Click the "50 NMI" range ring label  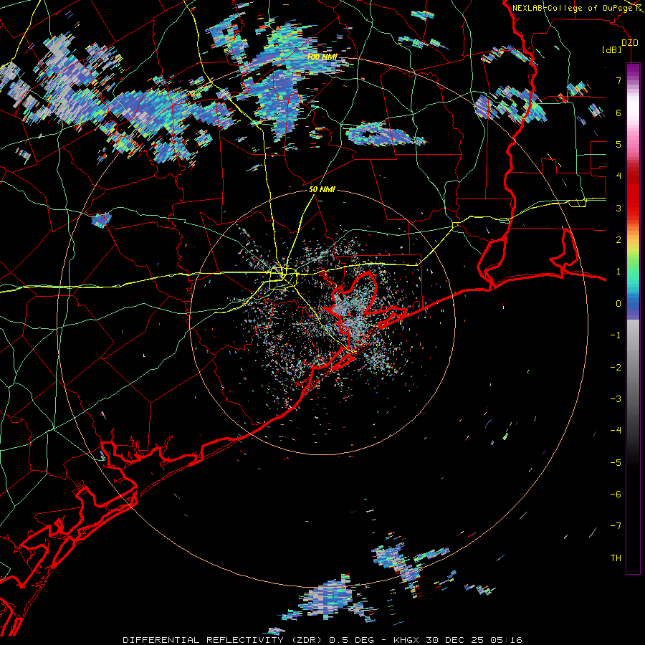click(x=322, y=189)
